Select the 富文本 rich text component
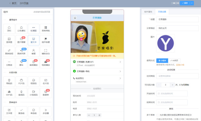The width and height of the screenshot is (201, 121). tap(33, 40)
